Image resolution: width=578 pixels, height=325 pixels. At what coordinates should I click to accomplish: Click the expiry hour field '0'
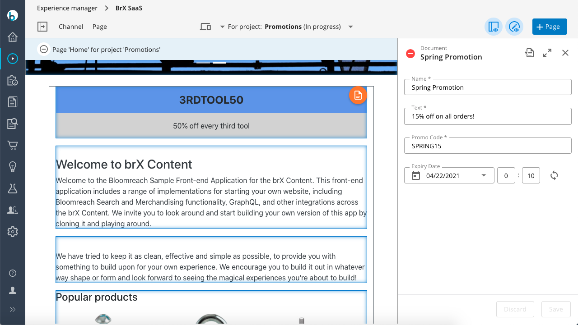coord(506,175)
